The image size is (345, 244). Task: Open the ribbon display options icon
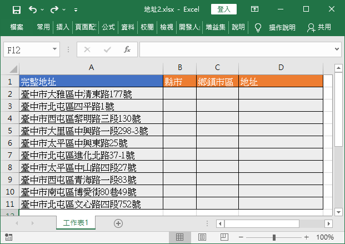[254, 9]
